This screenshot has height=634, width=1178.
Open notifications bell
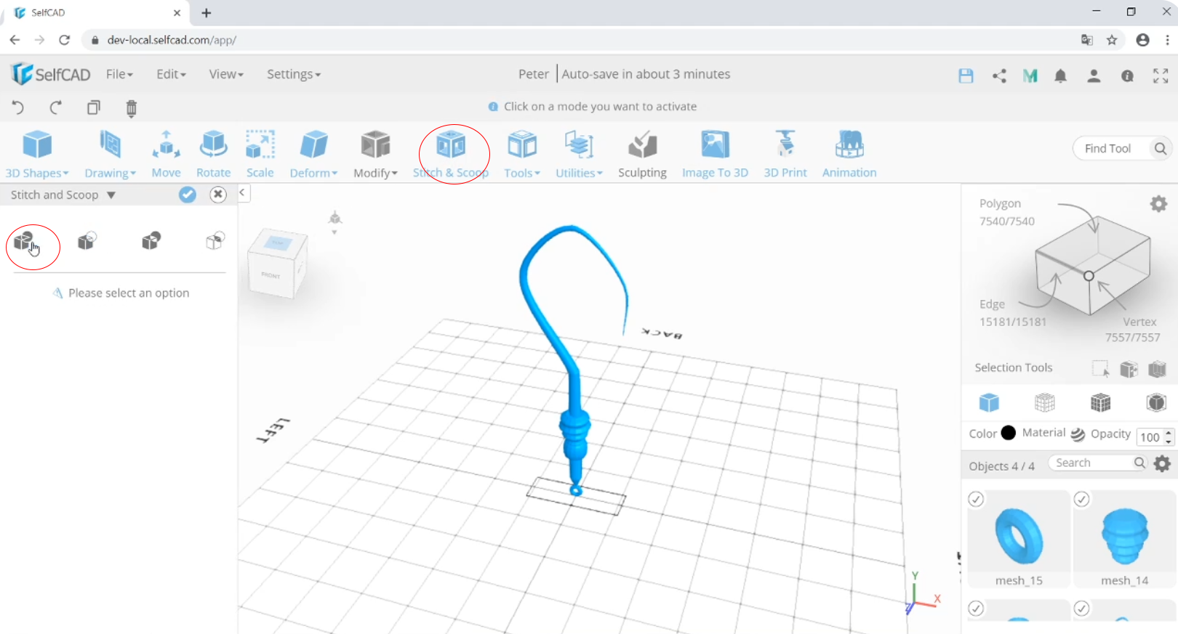pos(1061,76)
